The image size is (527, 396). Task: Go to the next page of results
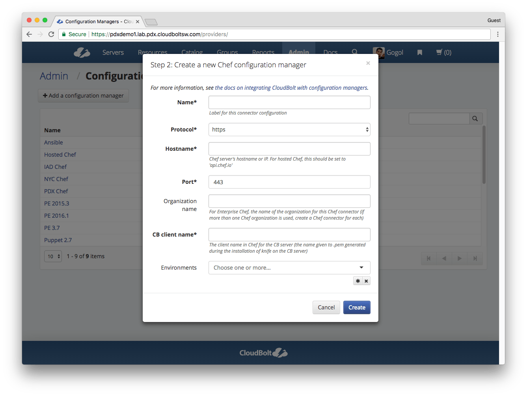(460, 259)
